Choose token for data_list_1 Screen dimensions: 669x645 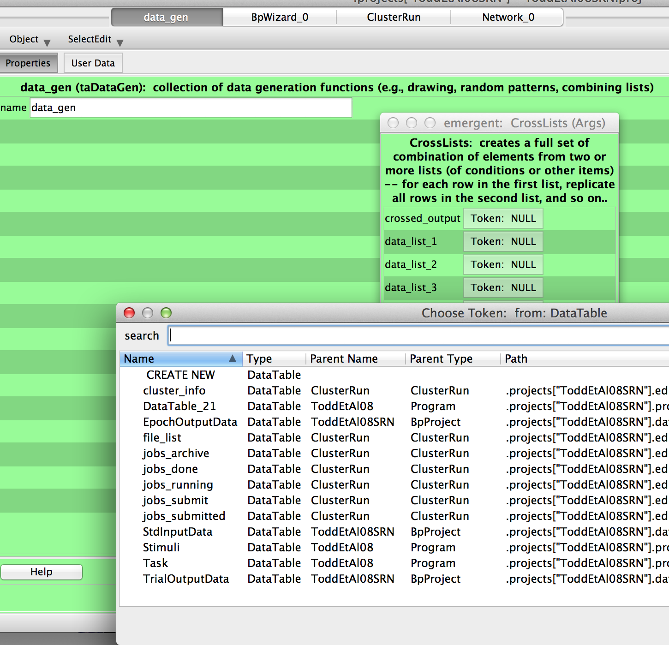tap(503, 241)
